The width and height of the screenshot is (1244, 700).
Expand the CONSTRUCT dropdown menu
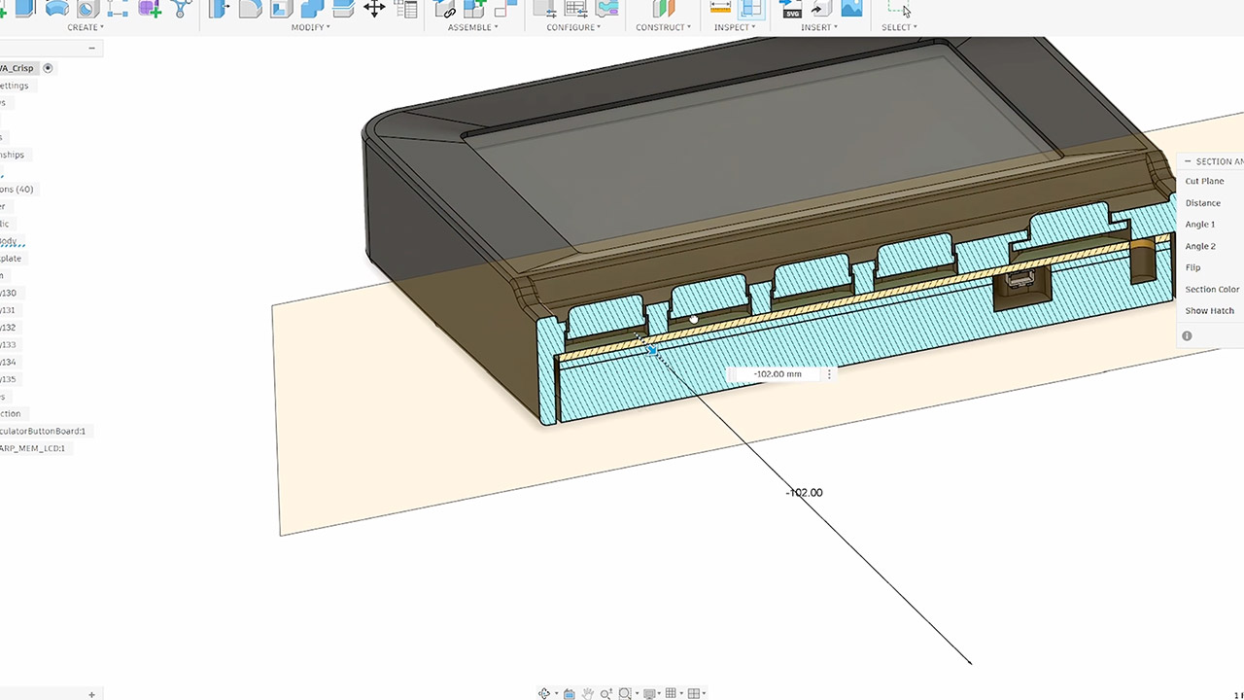pos(664,27)
